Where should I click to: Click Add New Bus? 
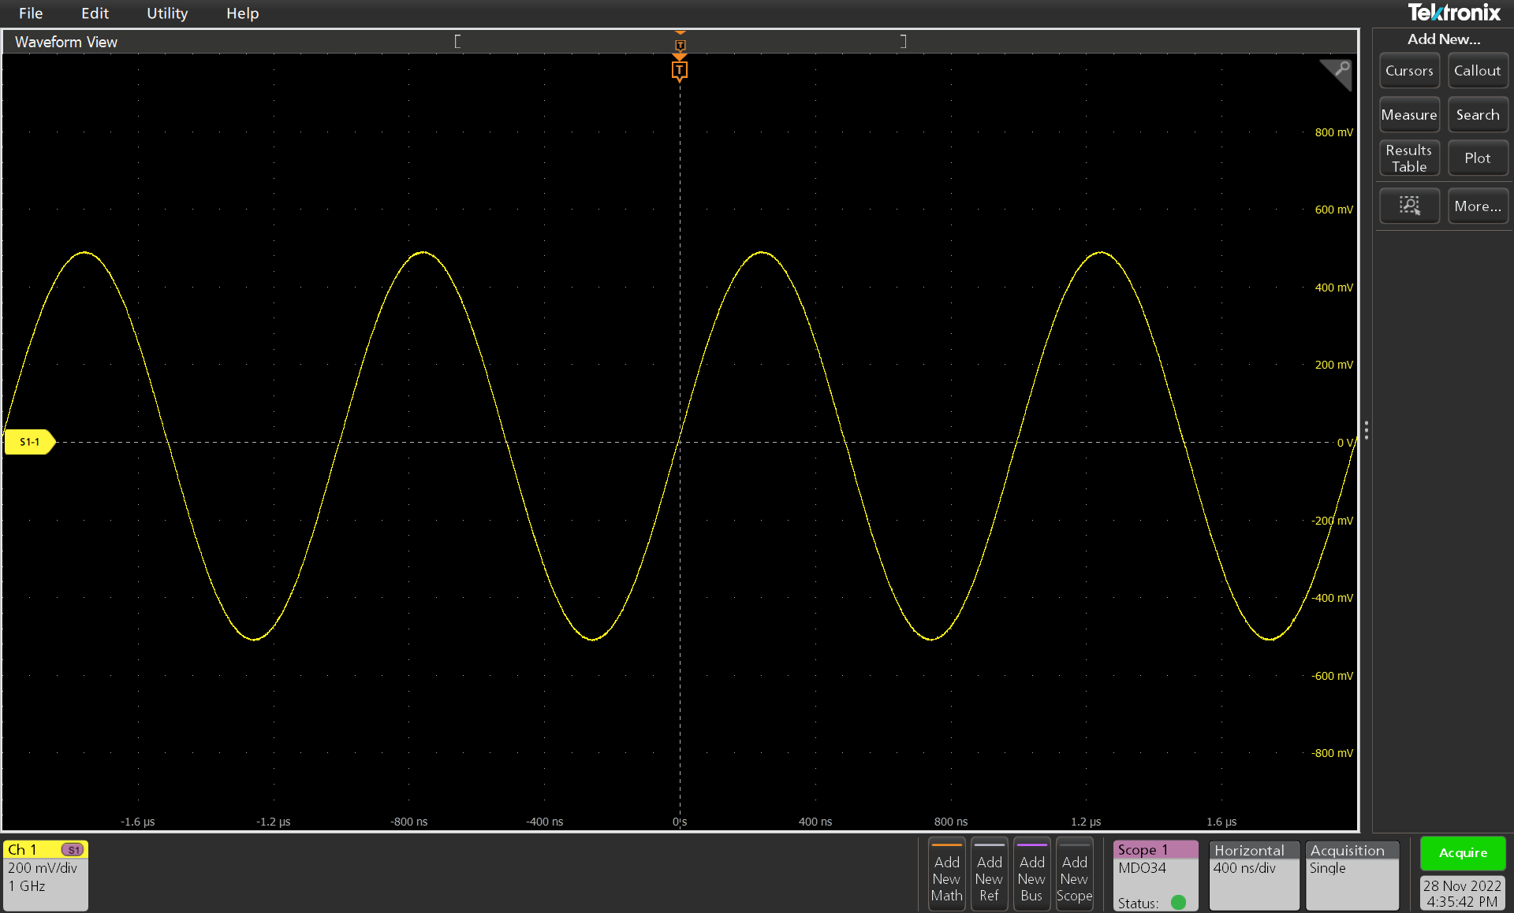point(1031,875)
